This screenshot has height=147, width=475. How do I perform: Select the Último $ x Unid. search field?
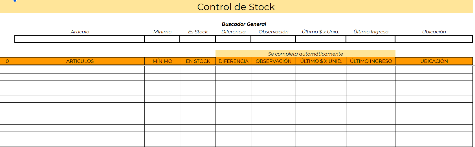coord(321,39)
